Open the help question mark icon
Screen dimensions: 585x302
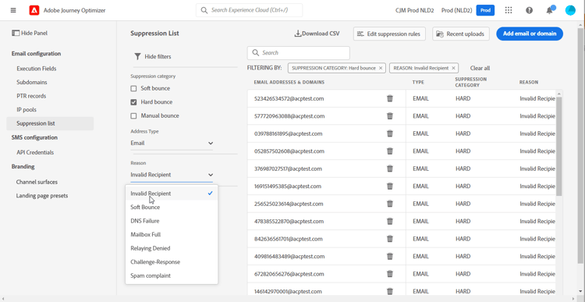(x=529, y=10)
